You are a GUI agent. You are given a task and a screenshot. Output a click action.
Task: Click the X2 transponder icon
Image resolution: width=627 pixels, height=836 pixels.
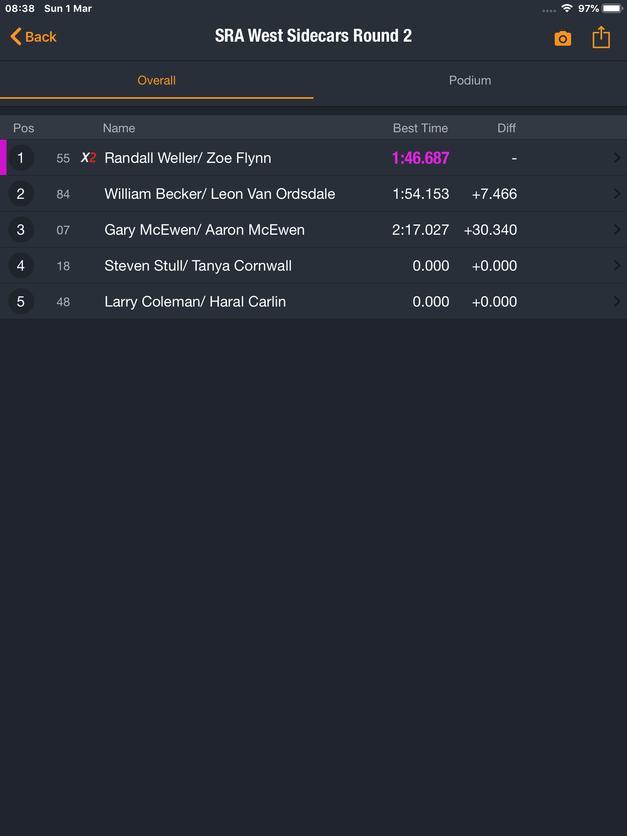(88, 158)
